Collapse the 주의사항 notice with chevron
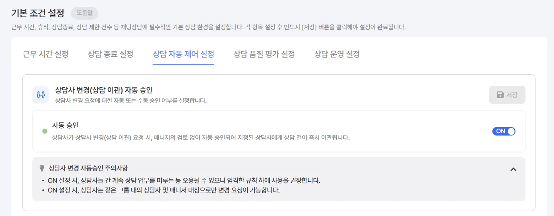Image resolution: width=554 pixels, height=216 pixels. pyautogui.click(x=513, y=169)
